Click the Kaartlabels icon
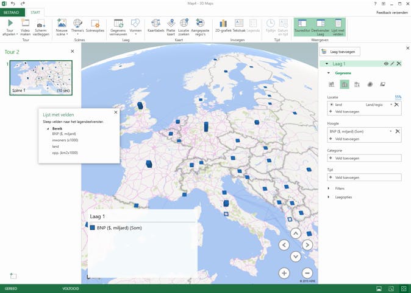Screen dimensions: 411x293 [x=155, y=23]
